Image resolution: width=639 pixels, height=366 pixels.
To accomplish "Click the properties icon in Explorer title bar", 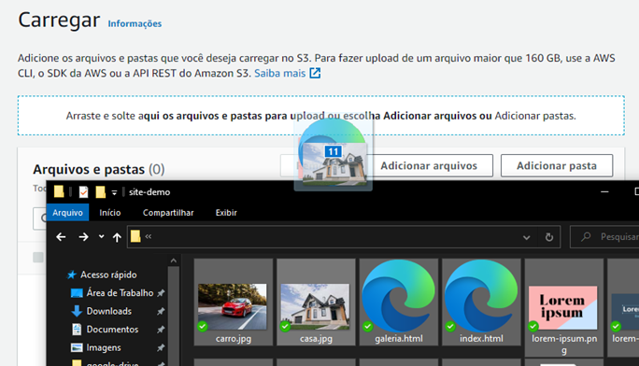I will 83,191.
